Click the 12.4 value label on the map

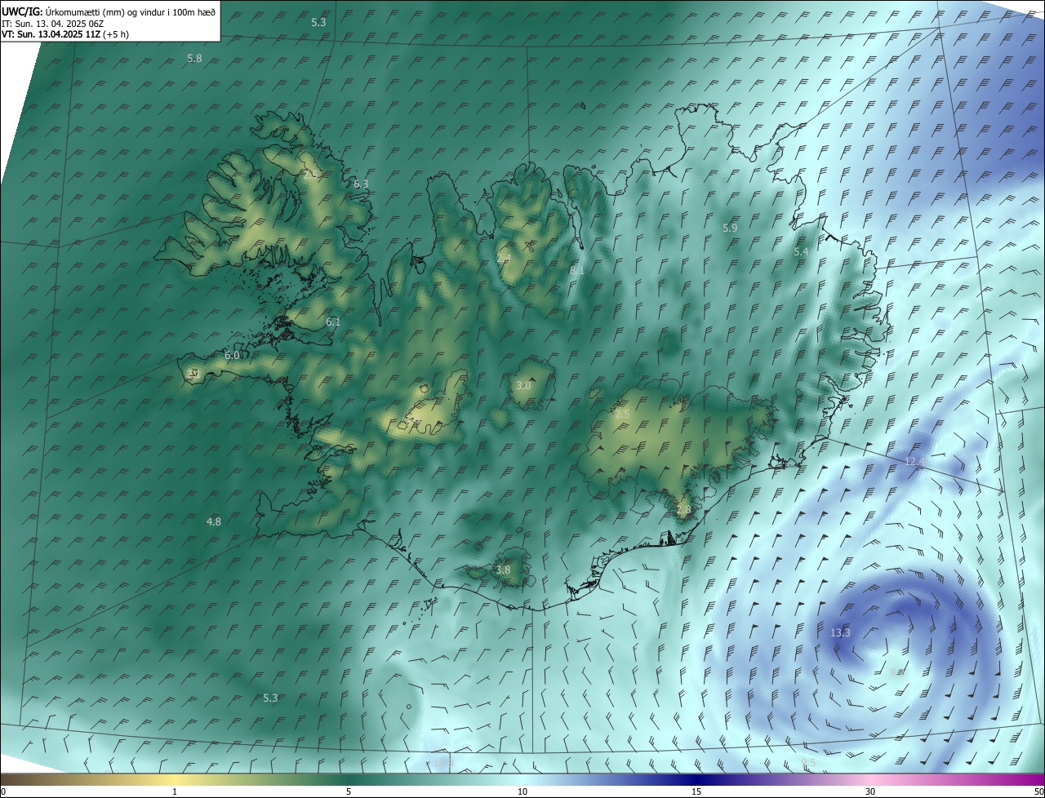click(914, 462)
